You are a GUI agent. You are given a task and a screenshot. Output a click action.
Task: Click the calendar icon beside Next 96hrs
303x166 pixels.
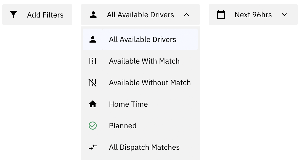(221, 15)
